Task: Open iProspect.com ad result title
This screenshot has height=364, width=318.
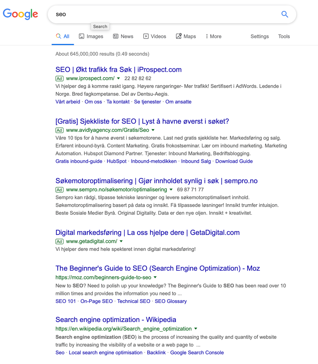Action: click(x=118, y=70)
